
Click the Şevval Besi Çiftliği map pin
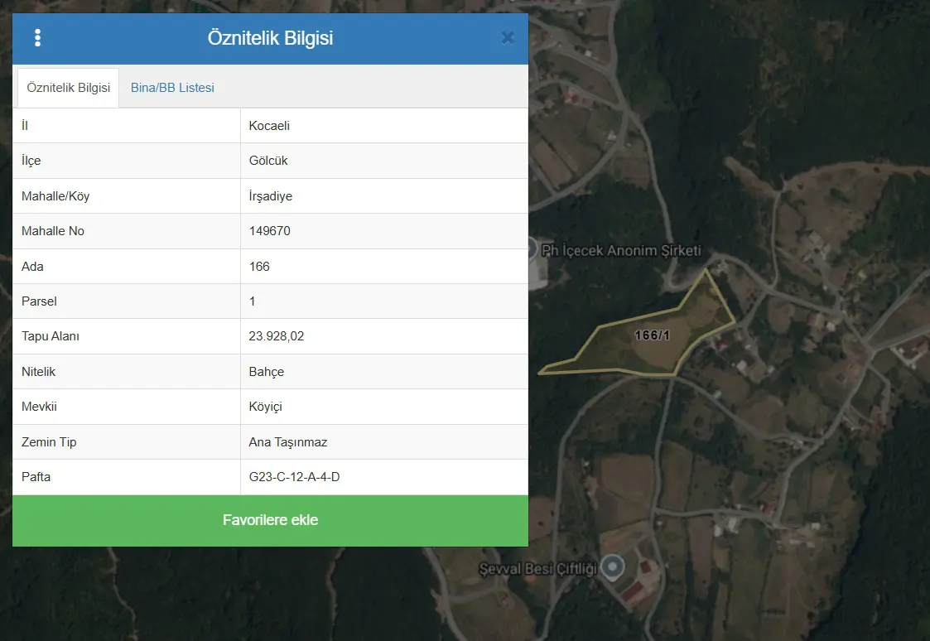point(613,567)
